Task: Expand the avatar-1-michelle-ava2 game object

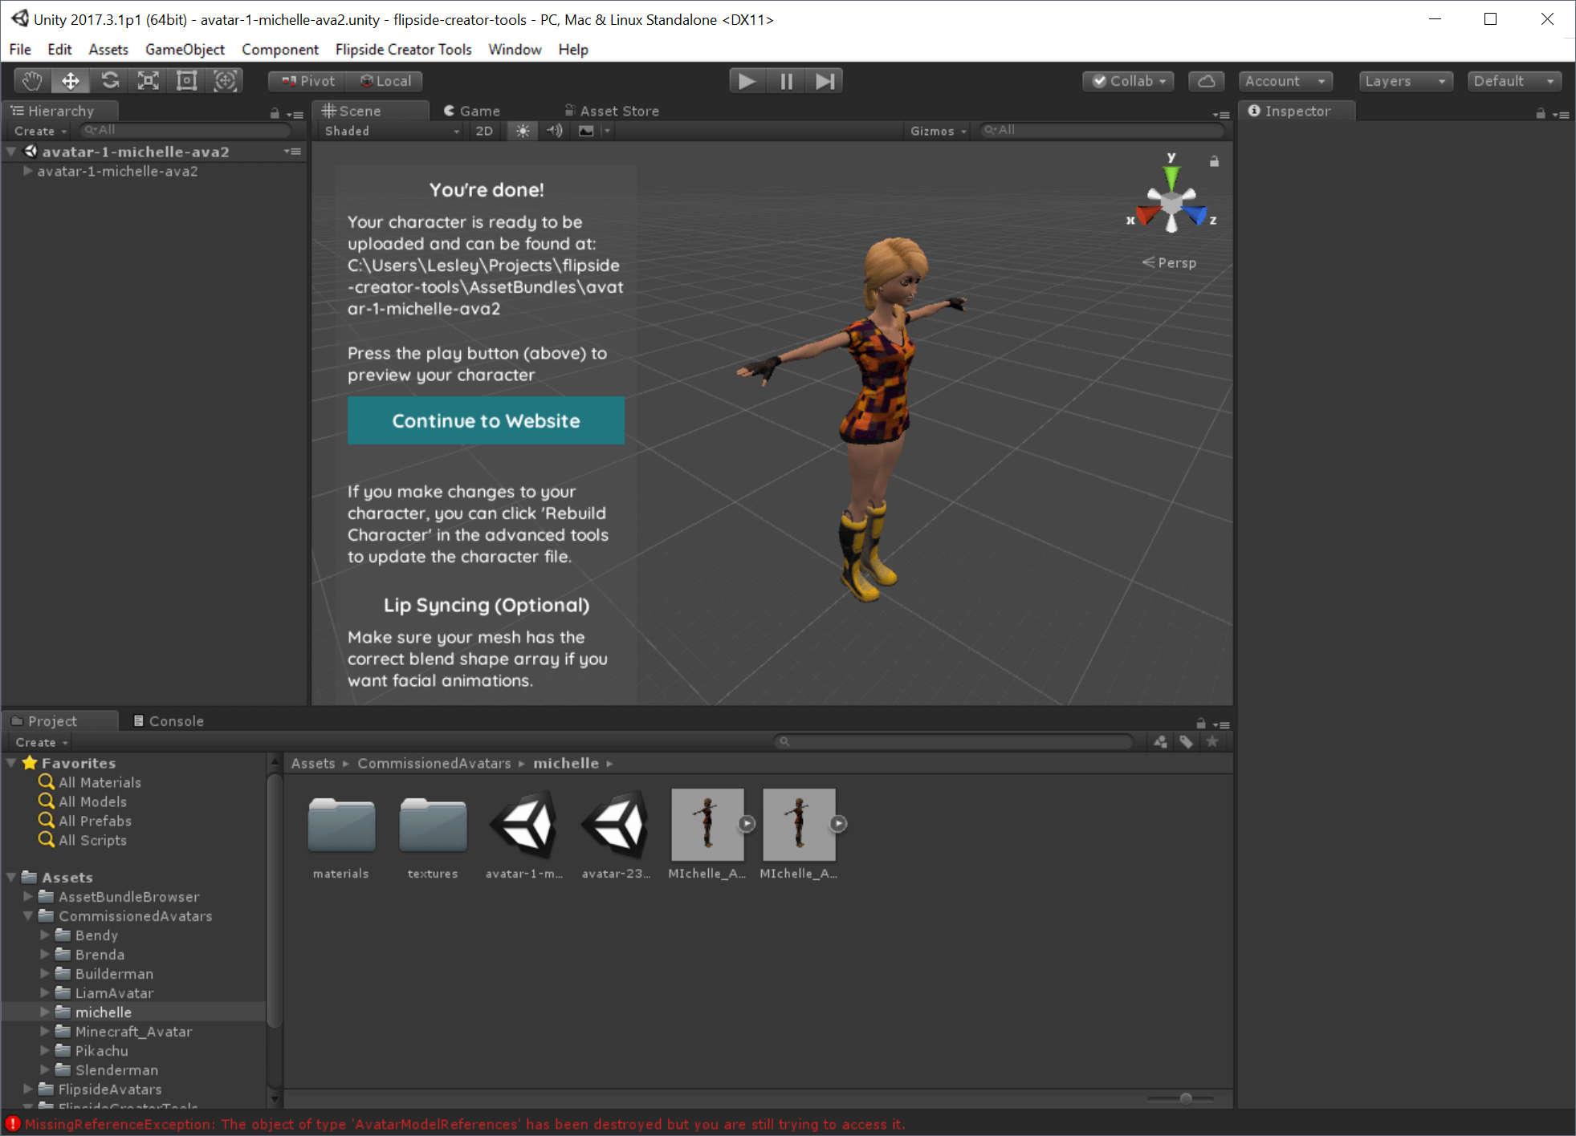Action: click(28, 171)
